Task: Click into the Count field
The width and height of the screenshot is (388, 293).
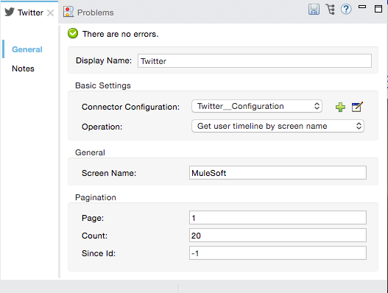Action: (278, 236)
